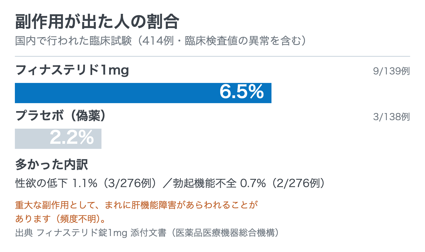Click the 3/138例 count

tap(391, 117)
